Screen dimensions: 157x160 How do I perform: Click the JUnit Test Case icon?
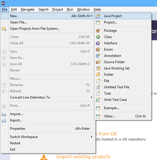click(x=98, y=100)
